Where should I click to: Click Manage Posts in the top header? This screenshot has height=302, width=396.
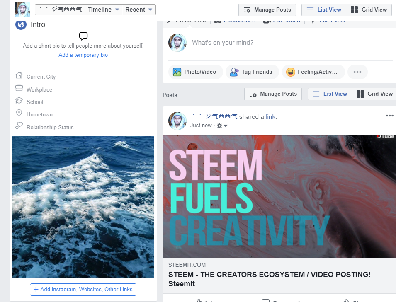pos(267,10)
